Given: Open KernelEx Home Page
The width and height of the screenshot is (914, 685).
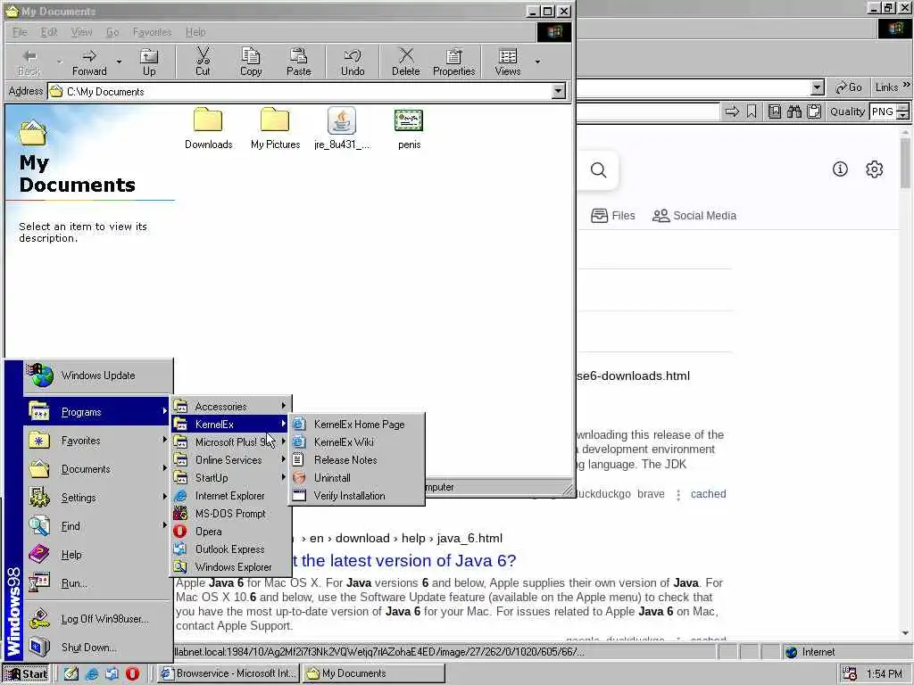Looking at the screenshot, I should 357,424.
